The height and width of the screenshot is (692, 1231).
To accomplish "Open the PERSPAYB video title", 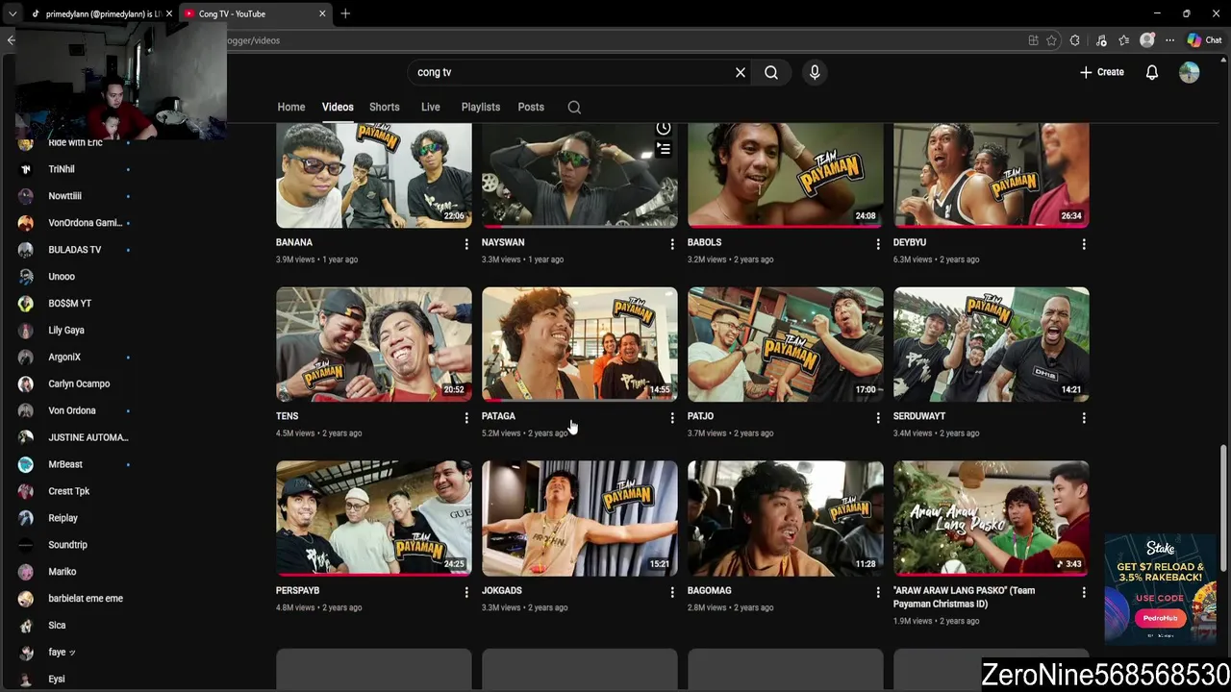I will click(298, 590).
